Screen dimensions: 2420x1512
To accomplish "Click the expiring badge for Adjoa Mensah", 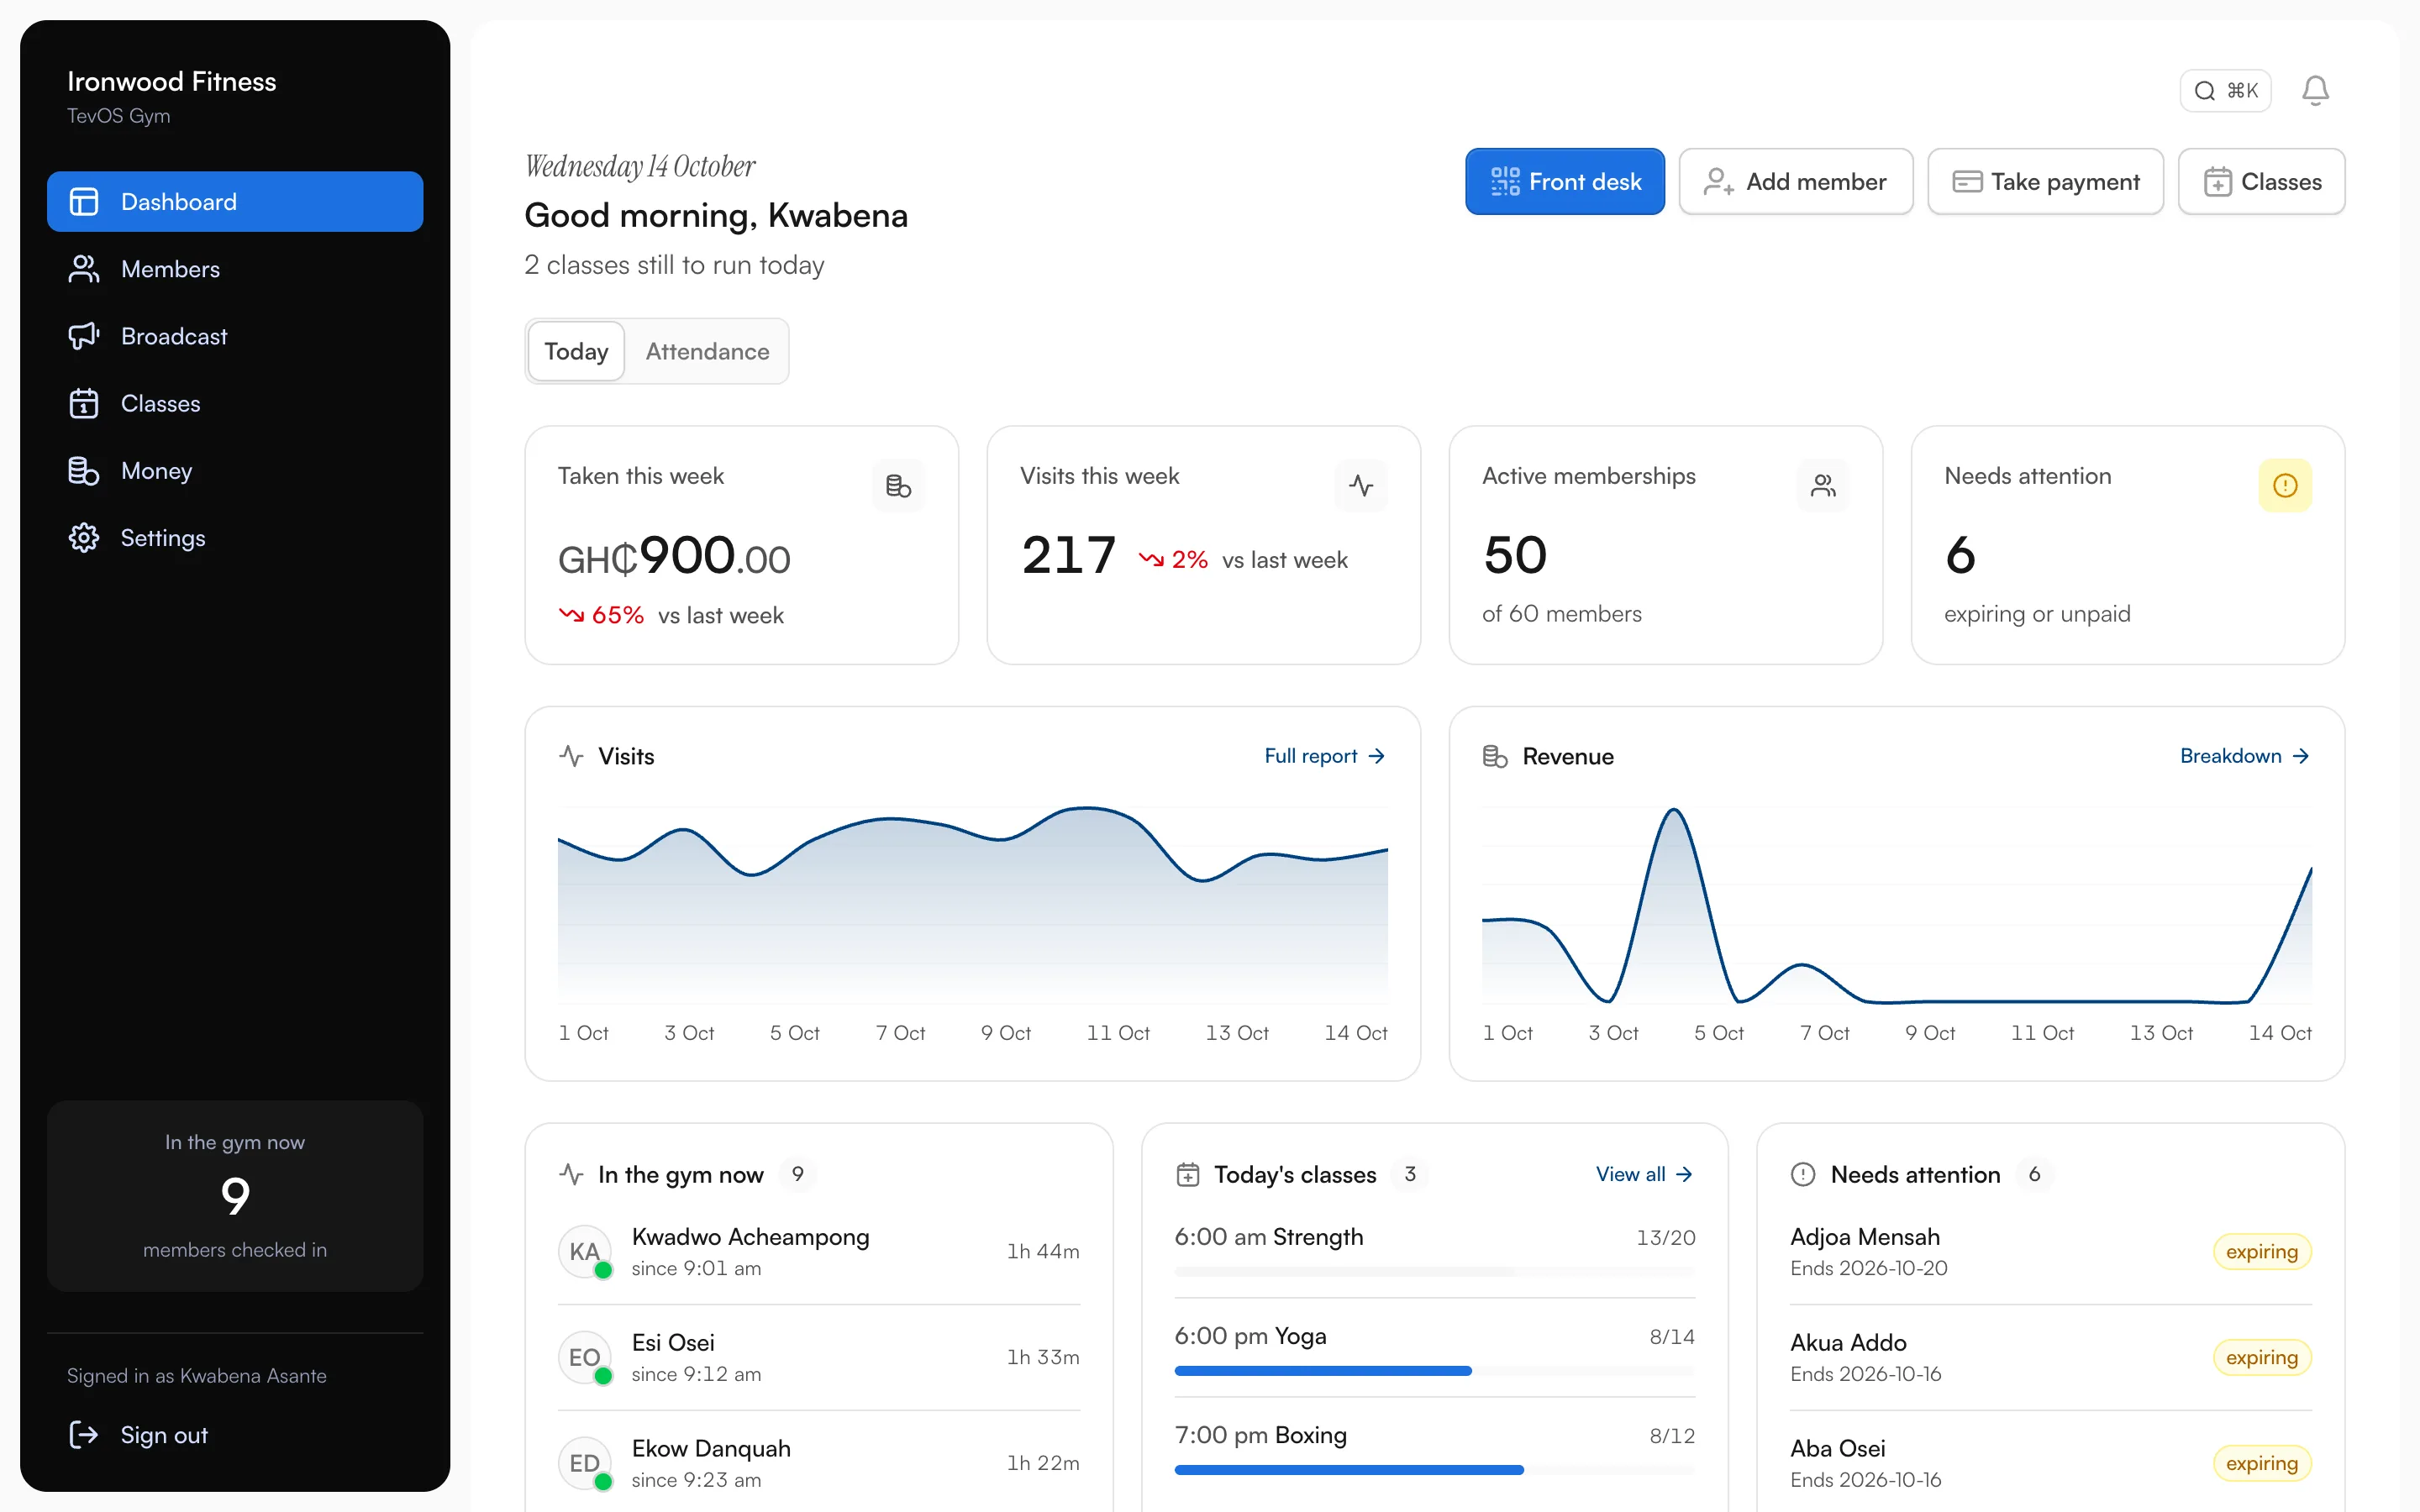I will [x=2262, y=1252].
